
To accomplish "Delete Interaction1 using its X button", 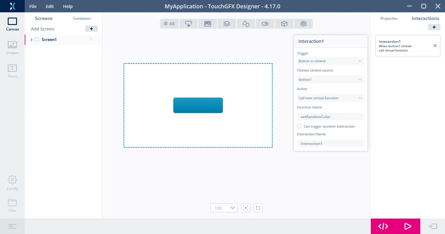I will pyautogui.click(x=435, y=46).
